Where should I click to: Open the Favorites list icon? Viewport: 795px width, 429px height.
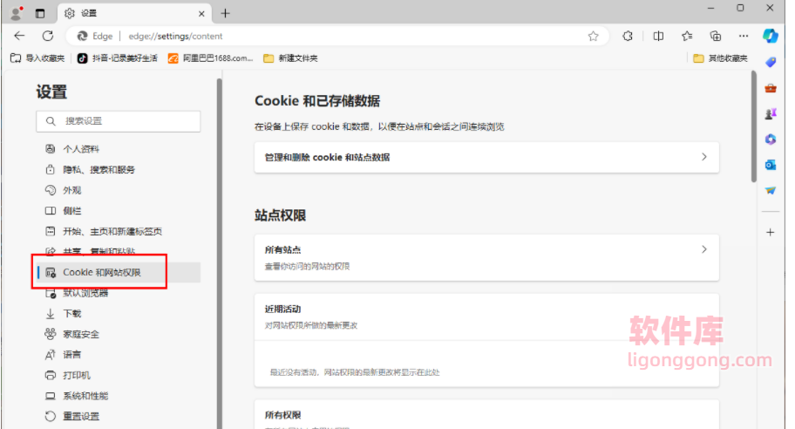click(687, 36)
